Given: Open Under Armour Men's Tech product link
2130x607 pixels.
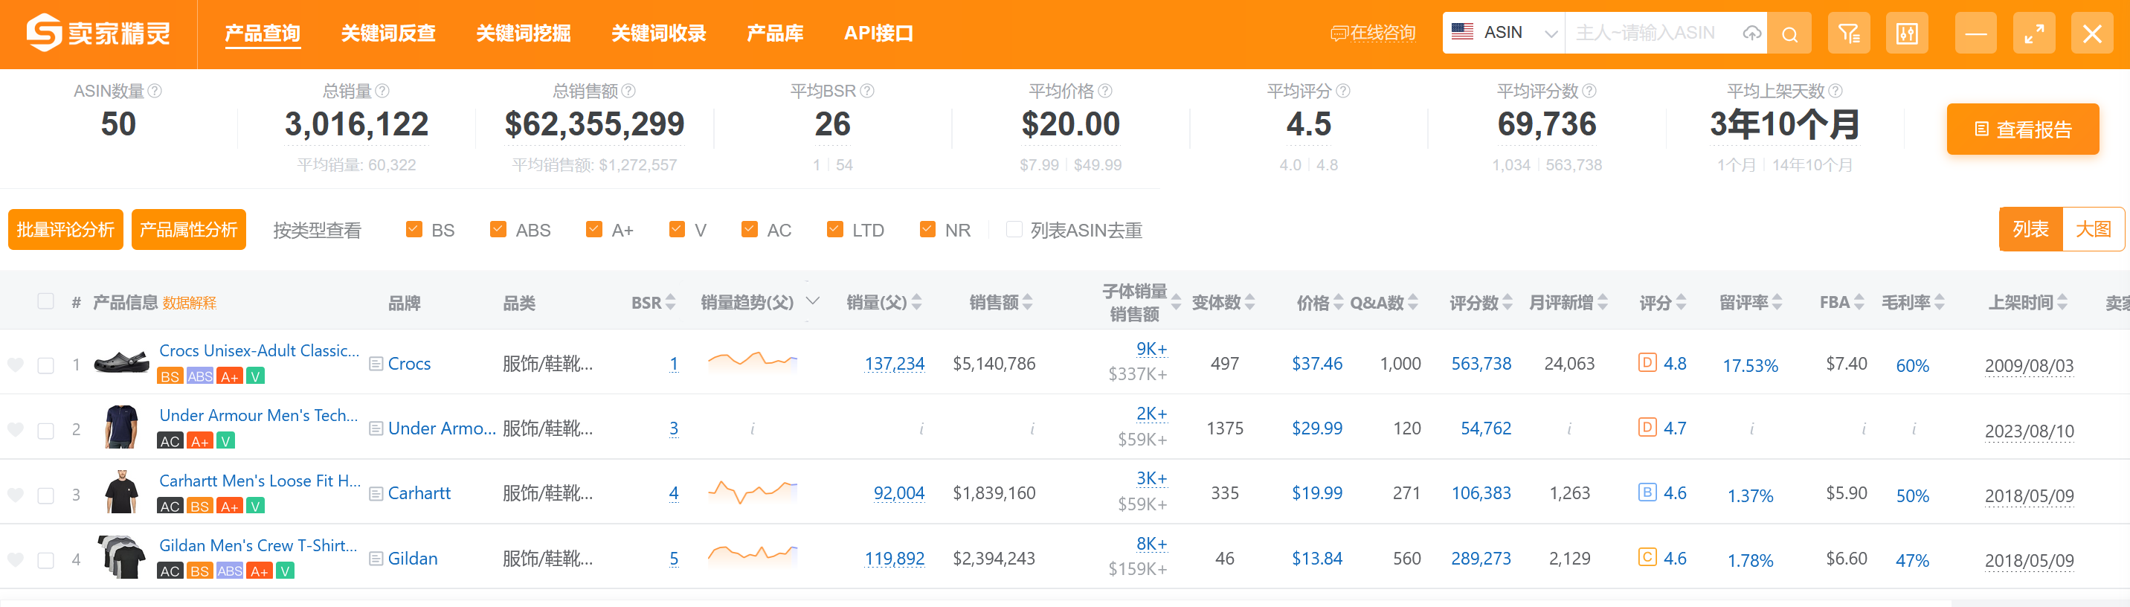Looking at the screenshot, I should pos(258,415).
